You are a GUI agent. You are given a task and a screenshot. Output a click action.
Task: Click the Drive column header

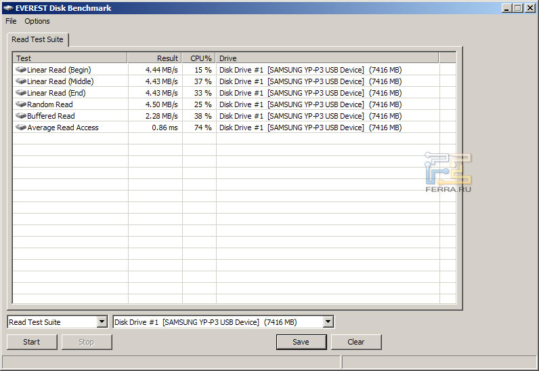[327, 58]
